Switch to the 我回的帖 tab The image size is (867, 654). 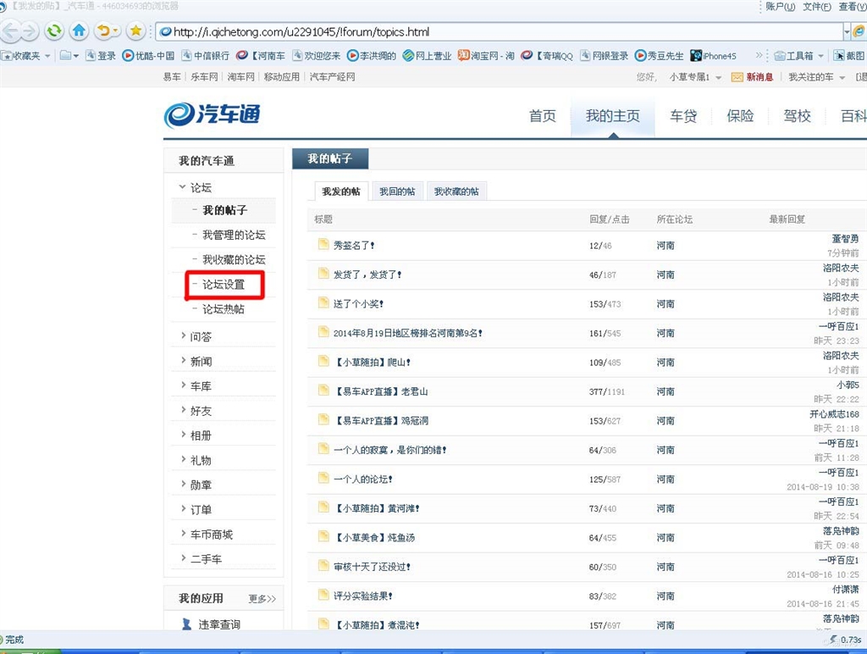(x=397, y=191)
